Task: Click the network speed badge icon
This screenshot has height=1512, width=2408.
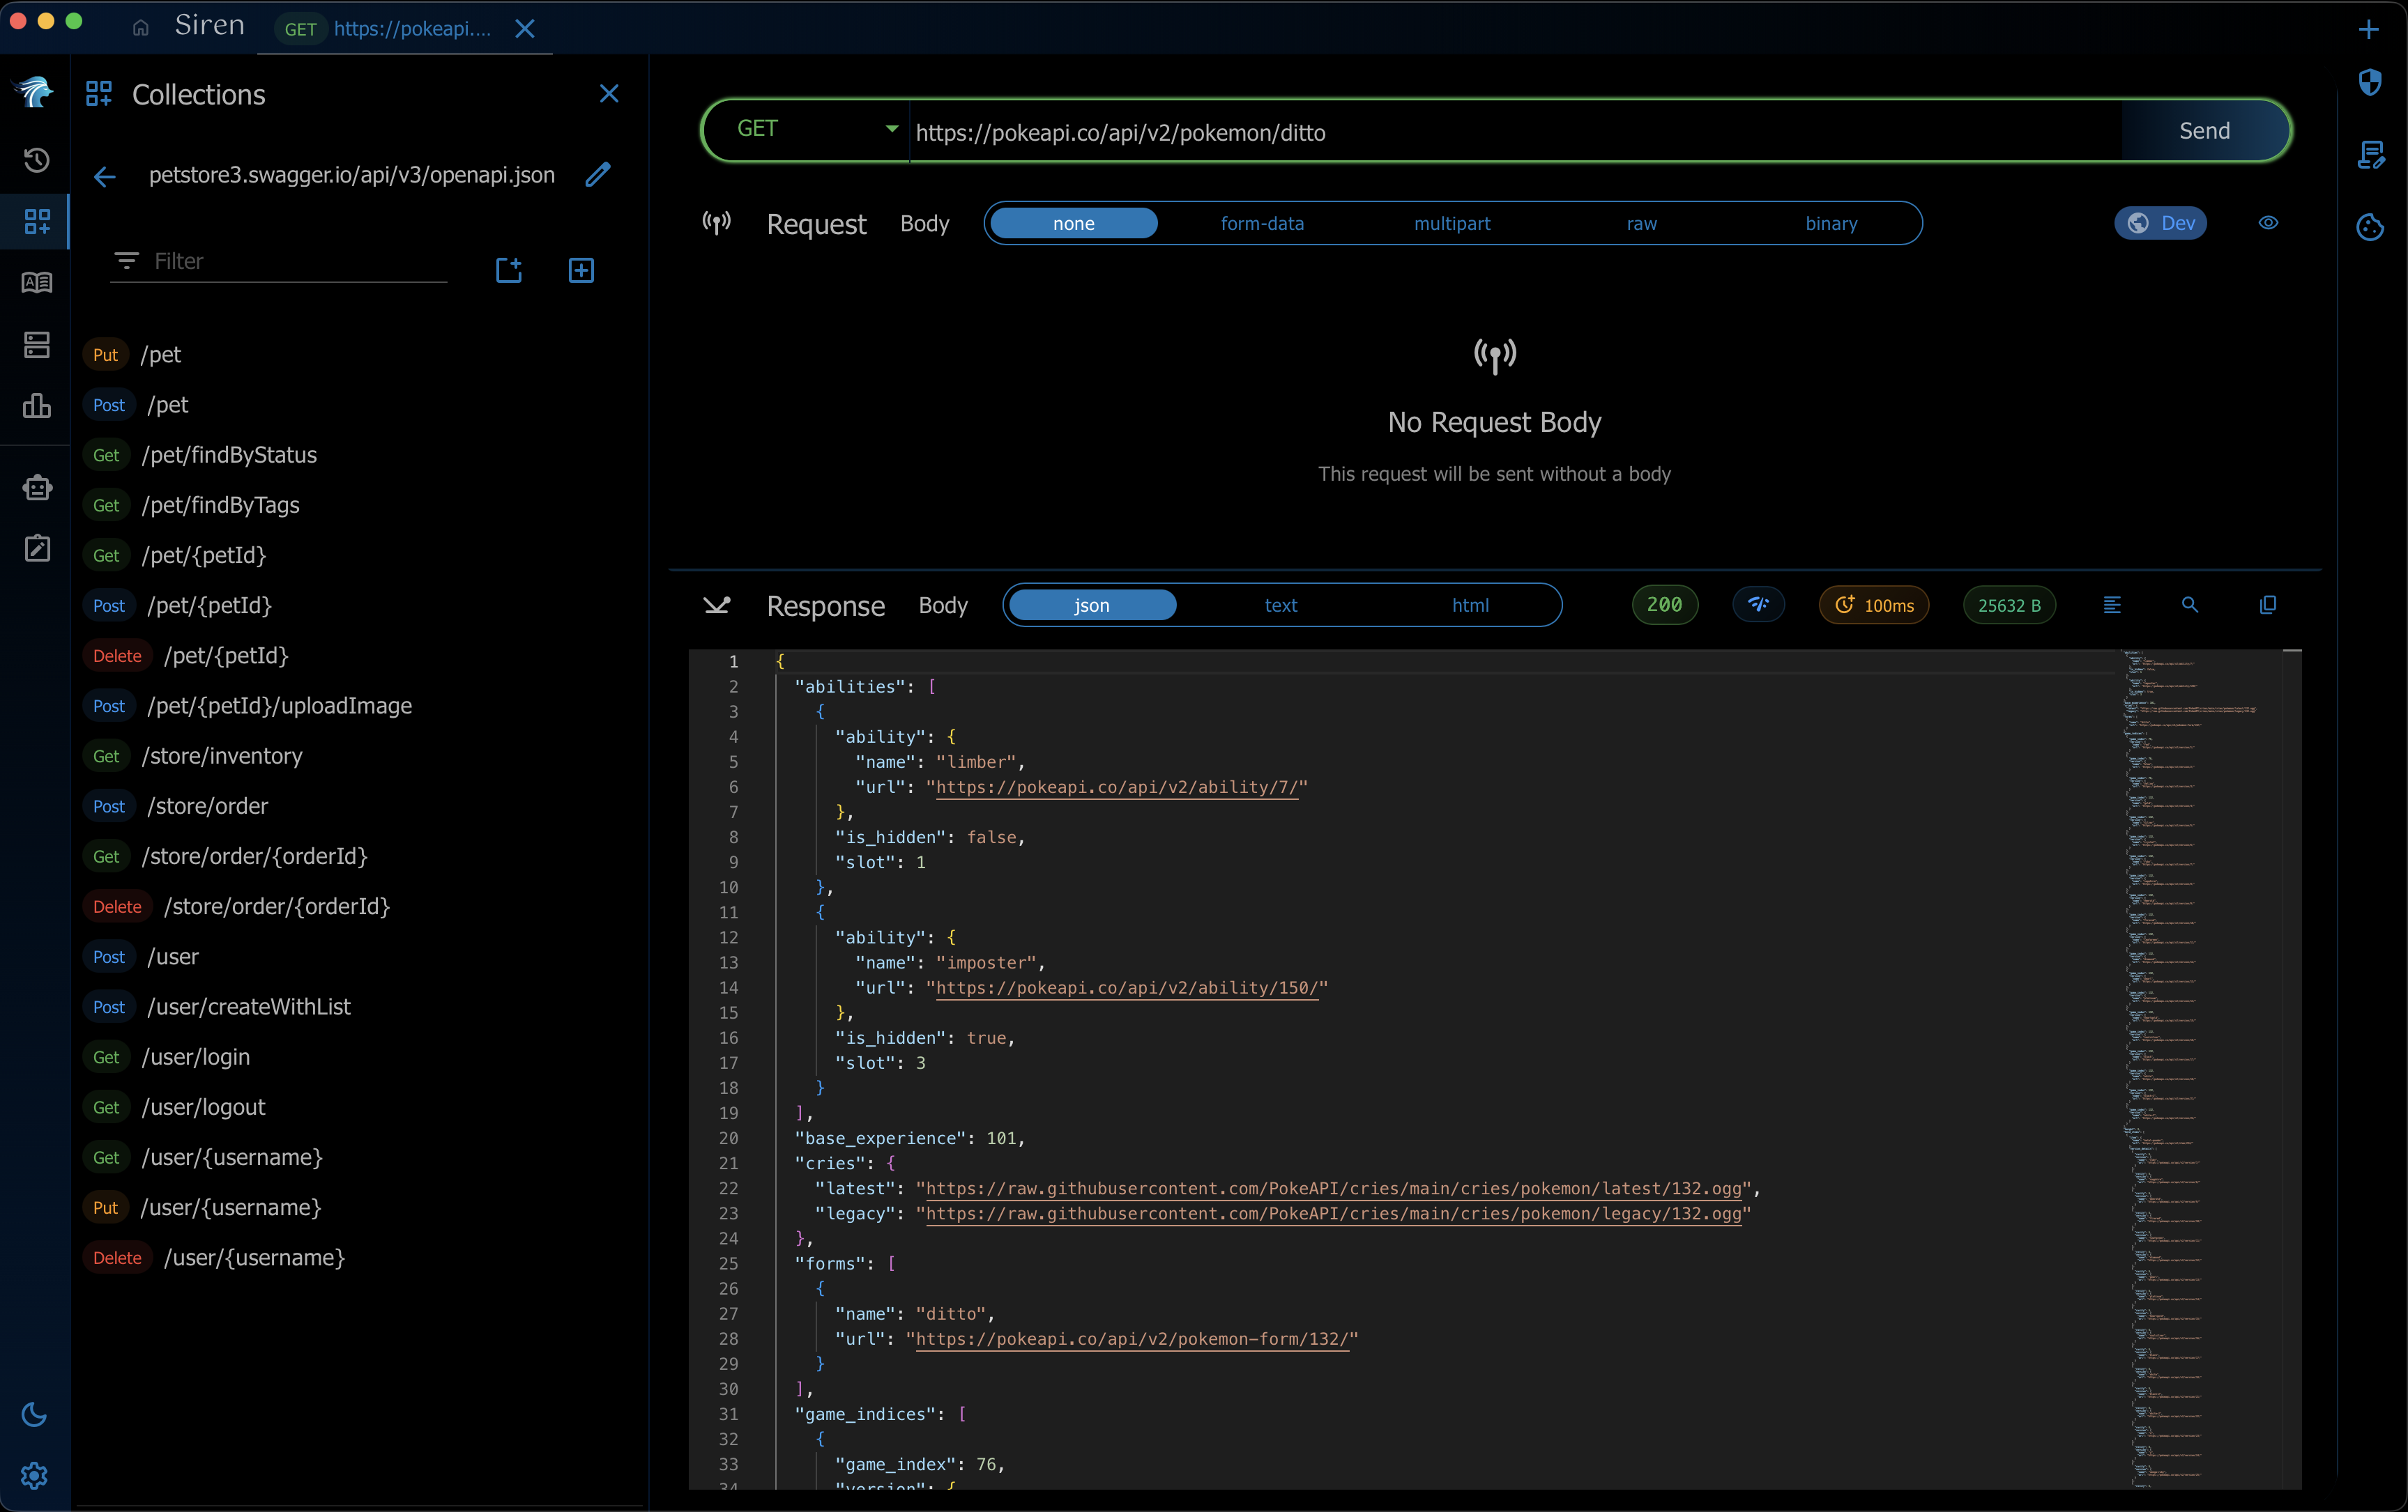Action: 1758,605
